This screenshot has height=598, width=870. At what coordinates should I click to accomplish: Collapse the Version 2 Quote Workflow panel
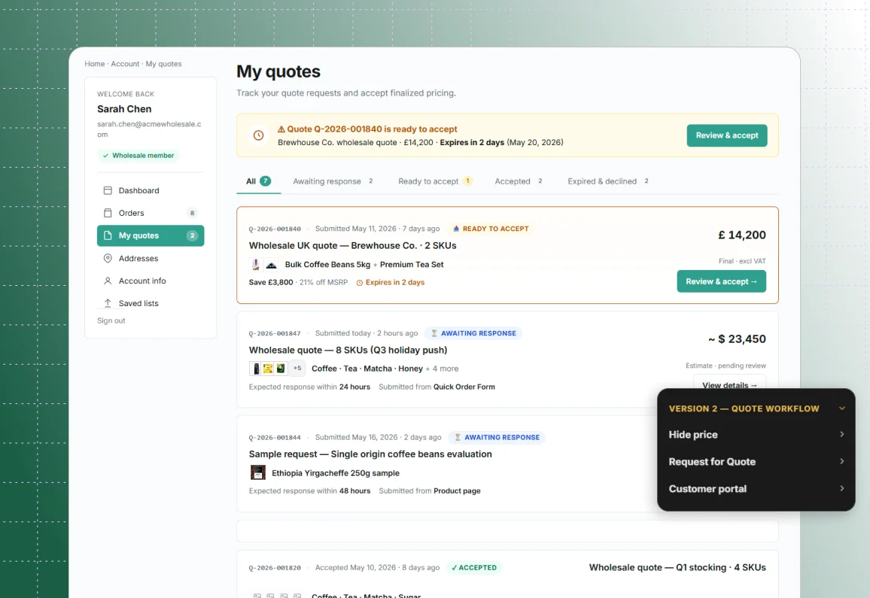point(841,409)
